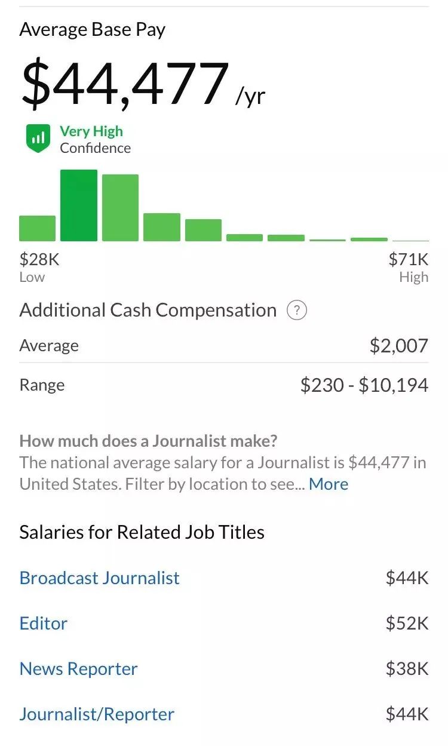Image resolution: width=448 pixels, height=746 pixels.
Task: Click the $71K High label
Action: 409,266
